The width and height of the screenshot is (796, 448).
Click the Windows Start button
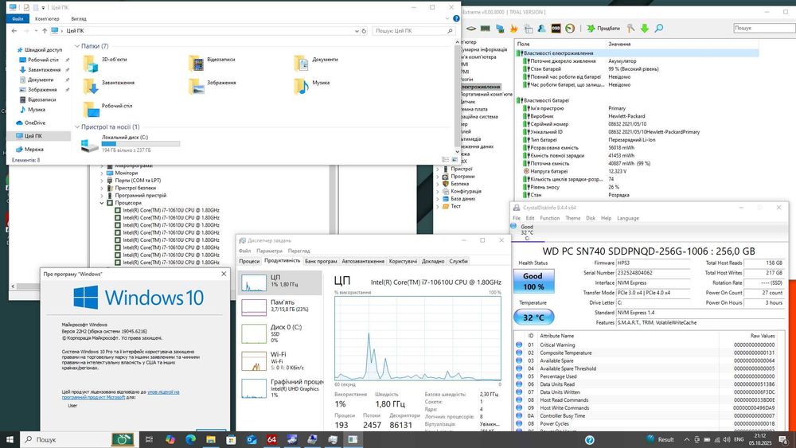tap(9, 439)
